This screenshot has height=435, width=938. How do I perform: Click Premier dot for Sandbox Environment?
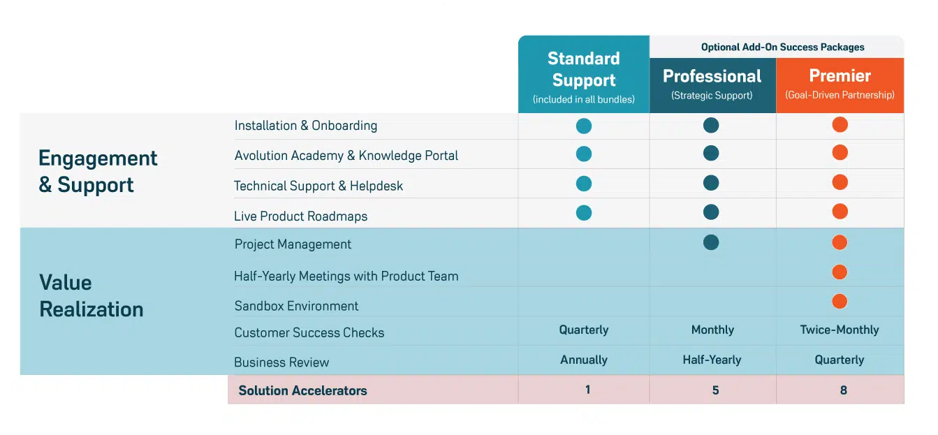pyautogui.click(x=840, y=302)
